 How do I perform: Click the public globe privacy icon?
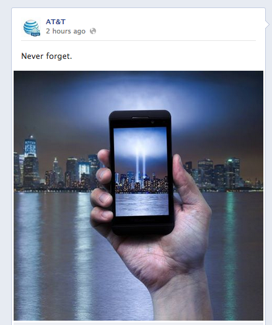pyautogui.click(x=93, y=31)
